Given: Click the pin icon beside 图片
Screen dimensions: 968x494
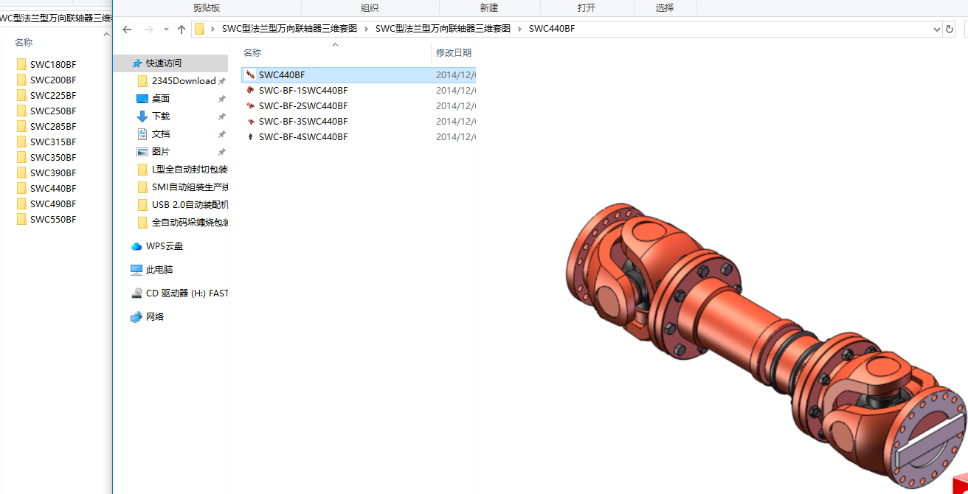Looking at the screenshot, I should pyautogui.click(x=221, y=152).
